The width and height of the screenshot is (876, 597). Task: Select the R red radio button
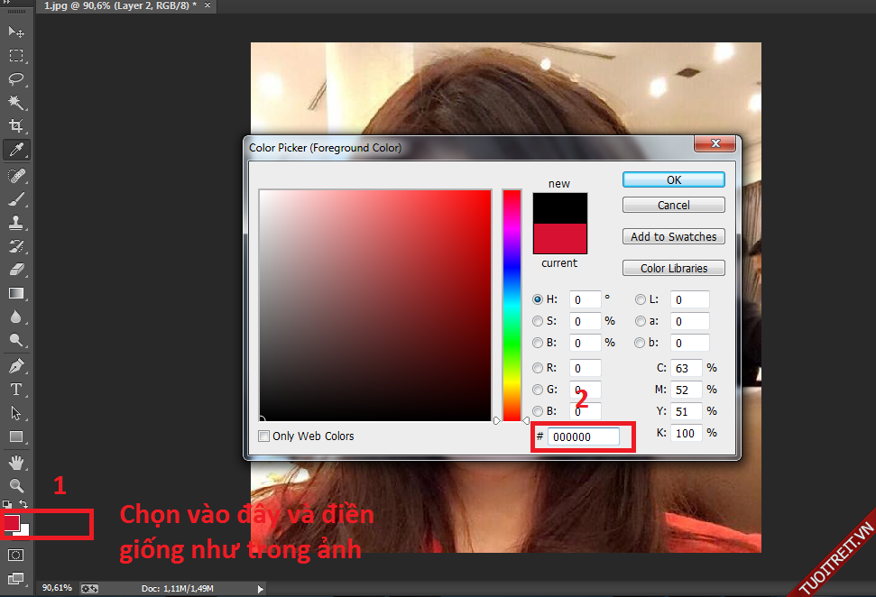point(539,368)
